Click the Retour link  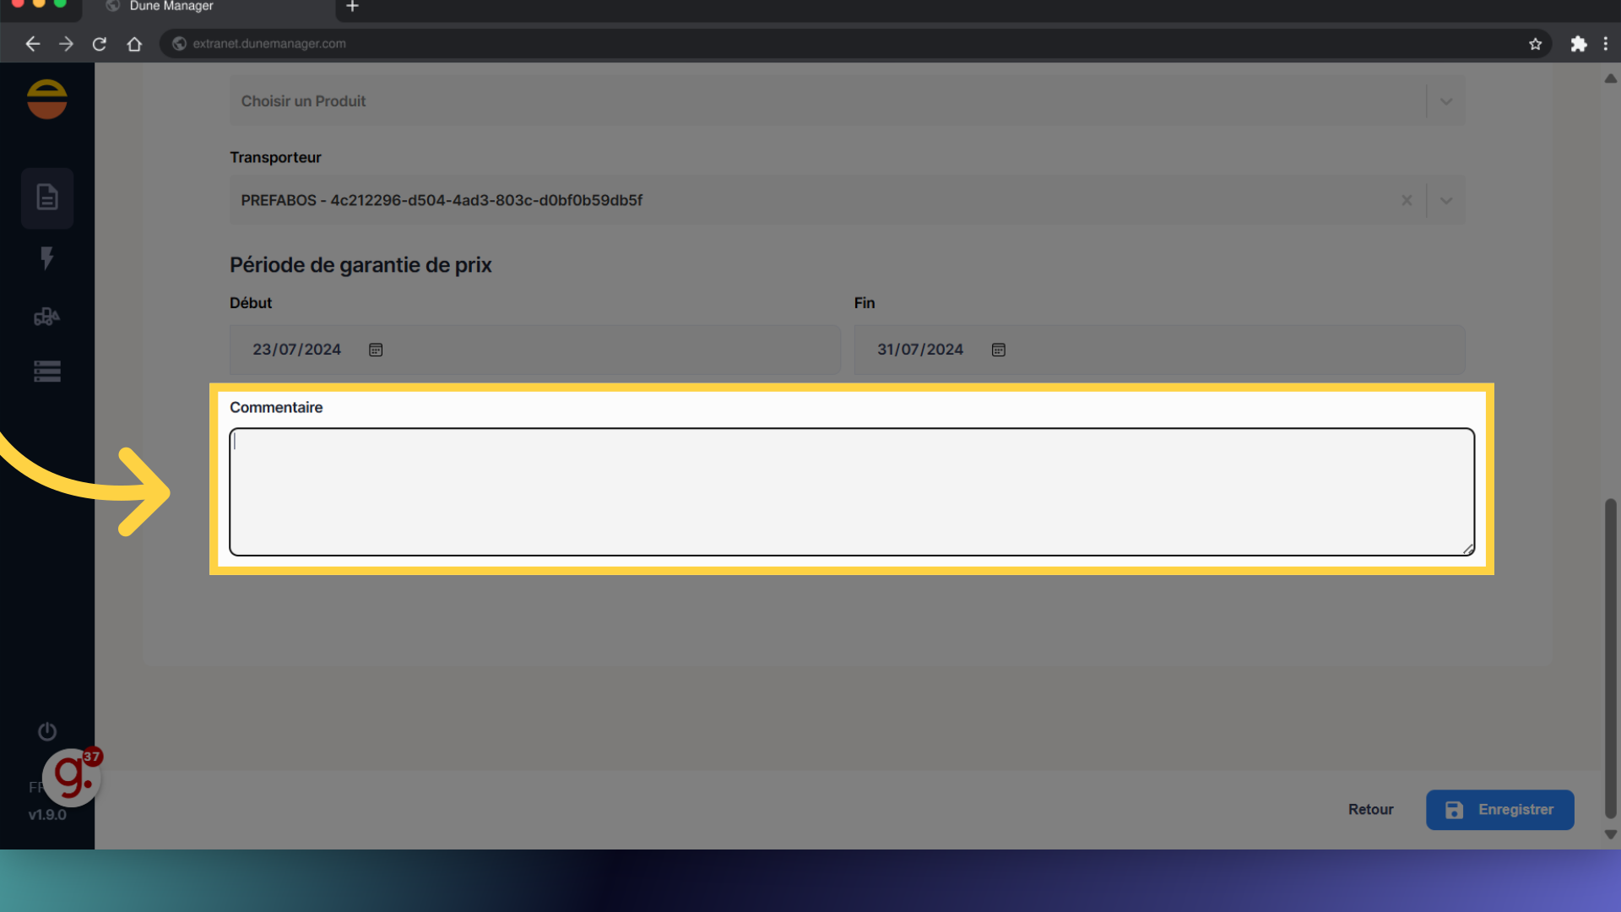[1370, 810]
